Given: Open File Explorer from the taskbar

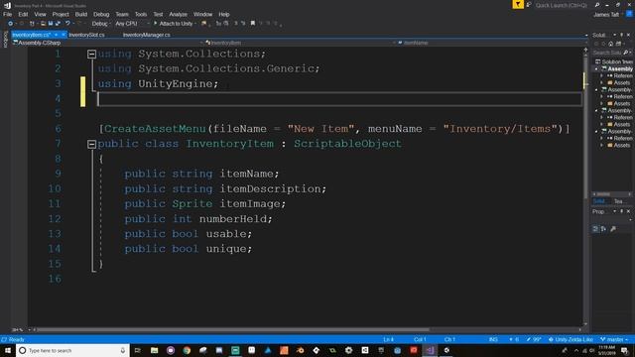Looking at the screenshot, I should tap(154, 350).
